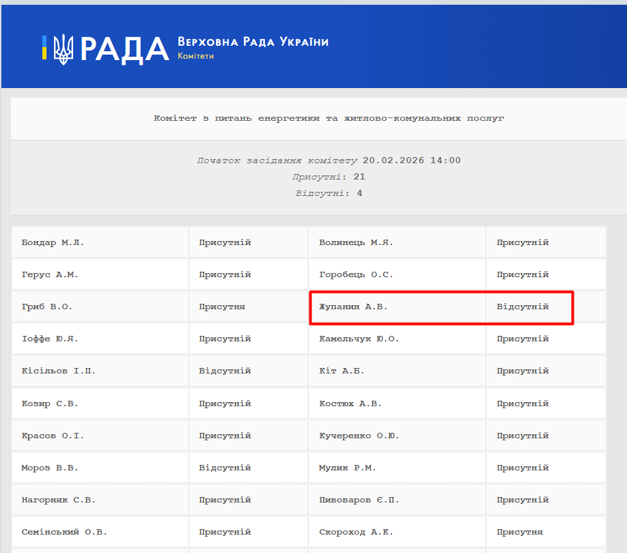Click Присутній status for Мулик Р.М.

tap(522, 468)
